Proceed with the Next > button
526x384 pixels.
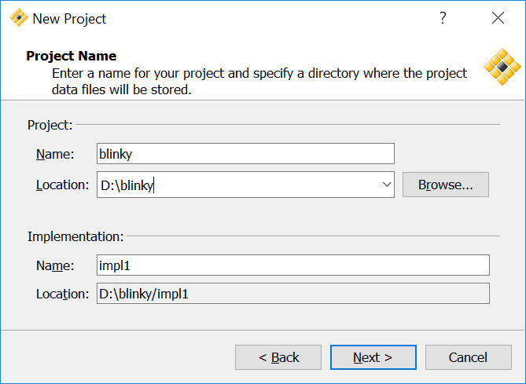tap(373, 357)
